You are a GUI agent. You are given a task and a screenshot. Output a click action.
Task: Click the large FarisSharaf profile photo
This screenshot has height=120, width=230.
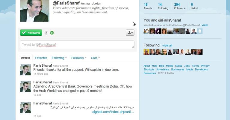(x=35, y=11)
